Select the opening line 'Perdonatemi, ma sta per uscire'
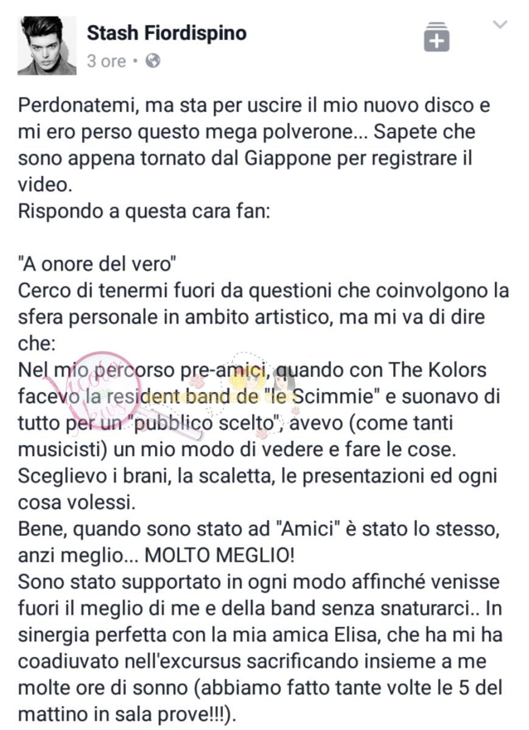 147,106
